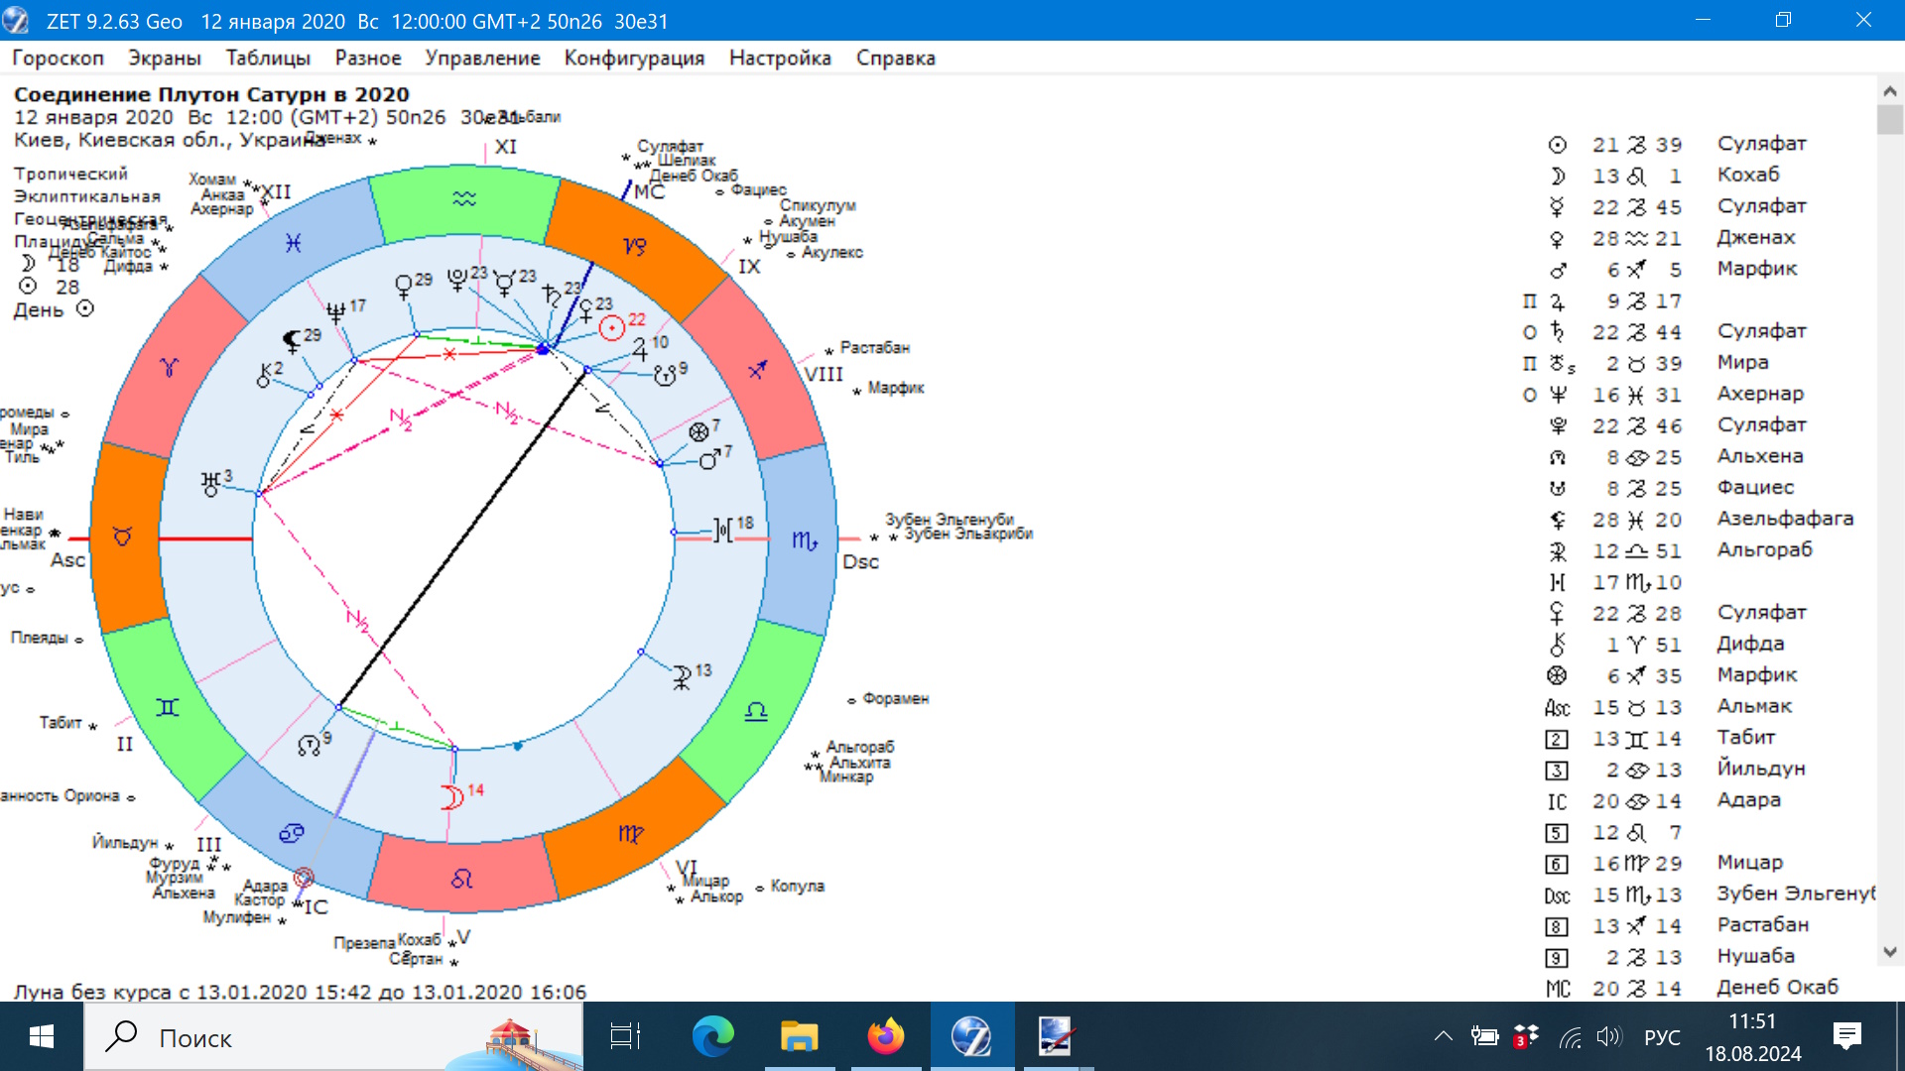
Task: Click the Pluto glyph in the positions list
Action: pyautogui.click(x=1558, y=426)
